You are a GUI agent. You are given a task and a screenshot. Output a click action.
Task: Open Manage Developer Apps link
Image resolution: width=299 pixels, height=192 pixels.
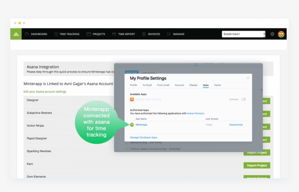tap(143, 137)
